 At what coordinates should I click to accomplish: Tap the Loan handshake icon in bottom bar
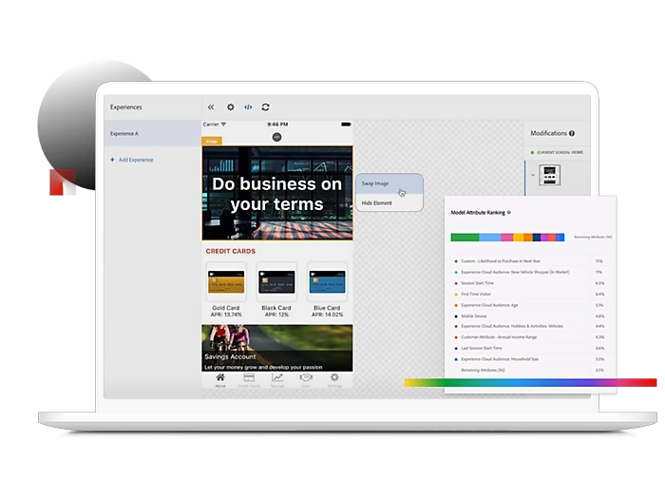(x=306, y=379)
